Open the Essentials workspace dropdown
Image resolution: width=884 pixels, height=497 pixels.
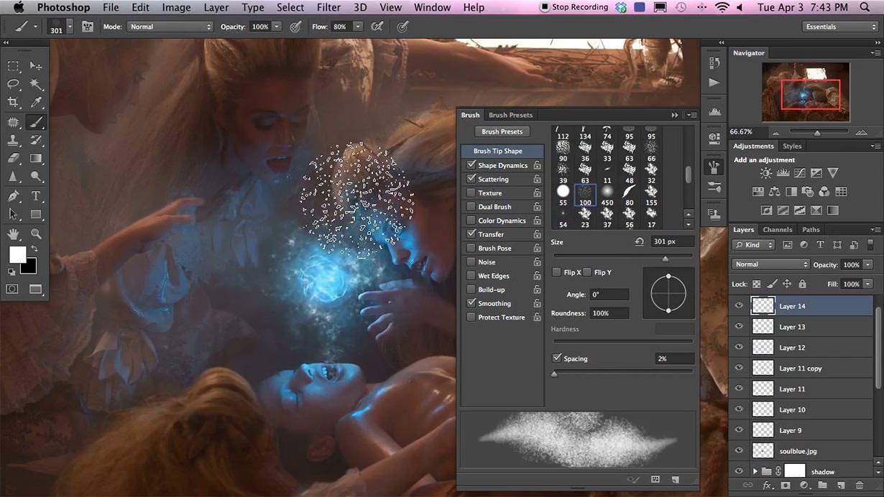pos(840,27)
